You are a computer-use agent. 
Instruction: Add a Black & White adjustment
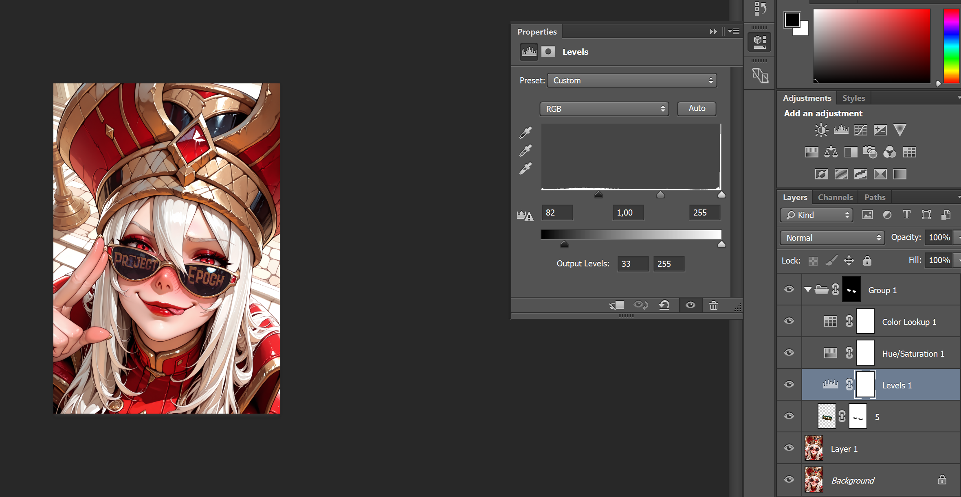851,152
